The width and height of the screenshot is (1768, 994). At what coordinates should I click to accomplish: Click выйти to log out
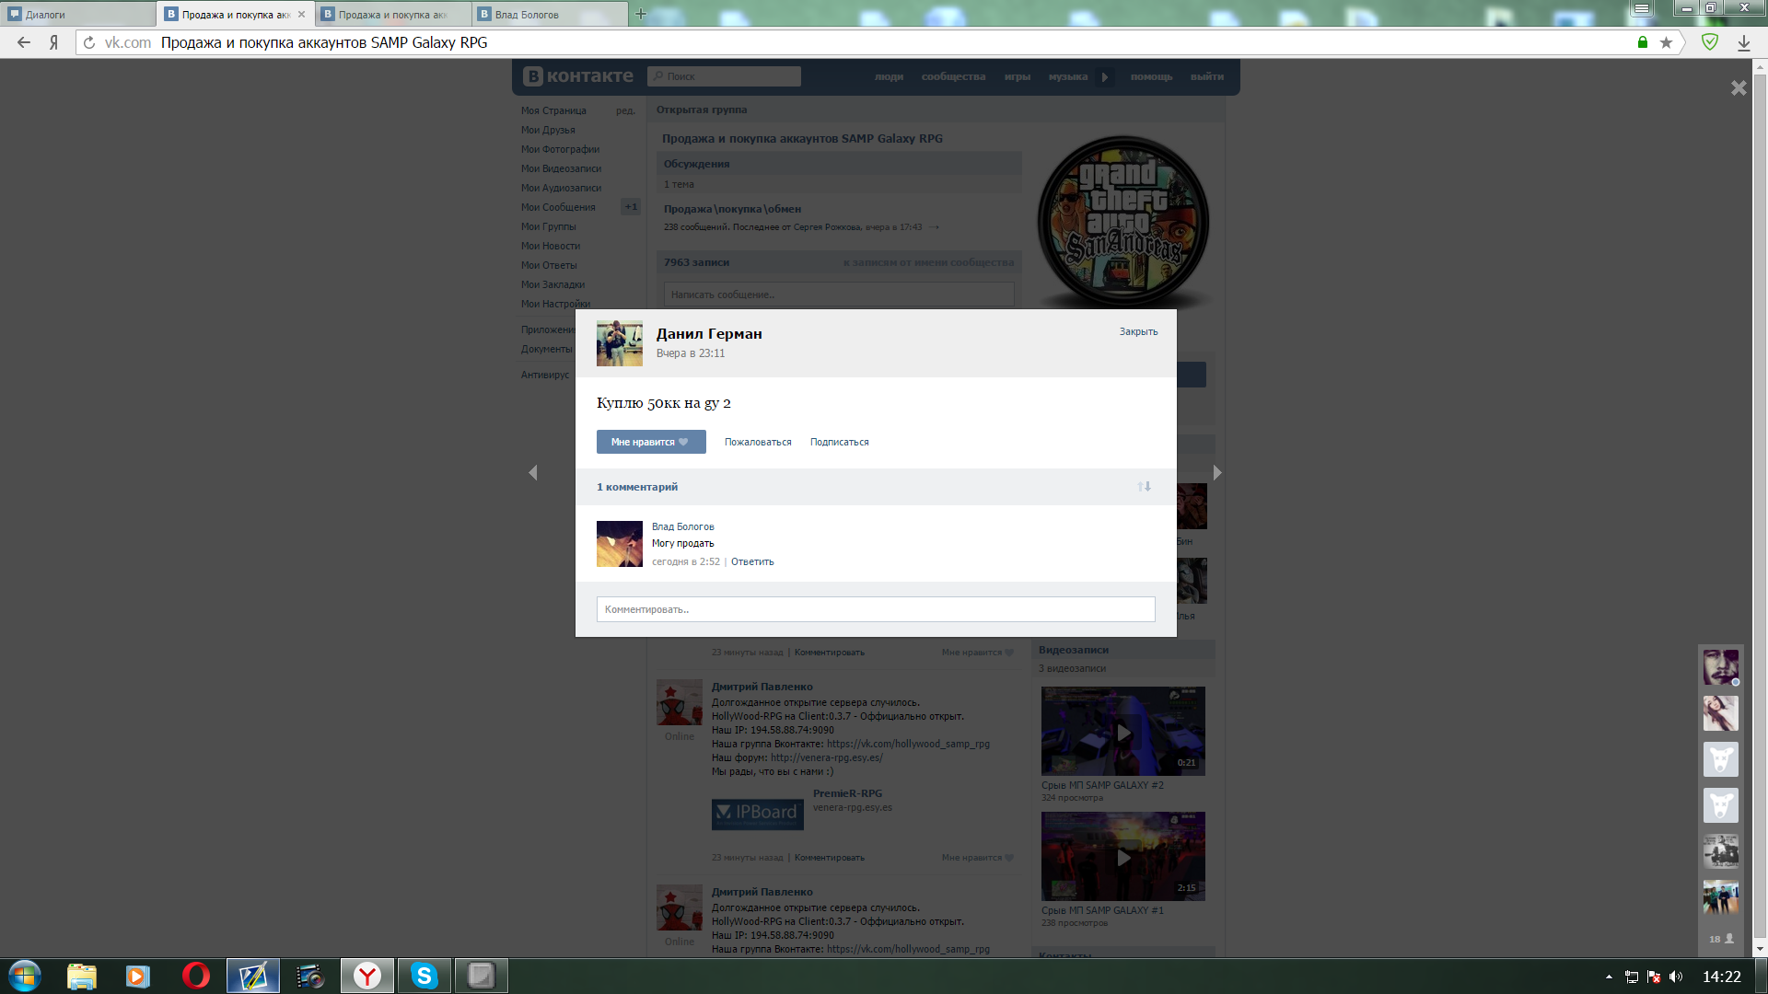coord(1207,76)
